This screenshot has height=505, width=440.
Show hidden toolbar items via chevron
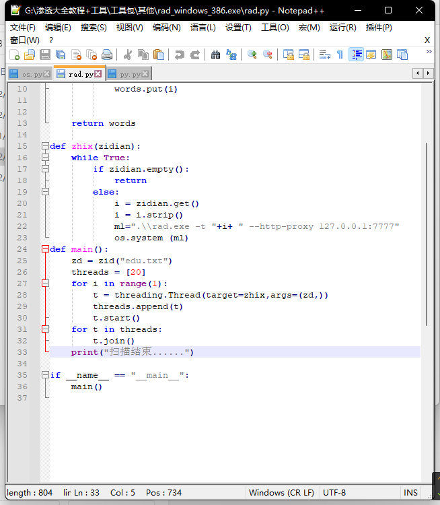429,52
